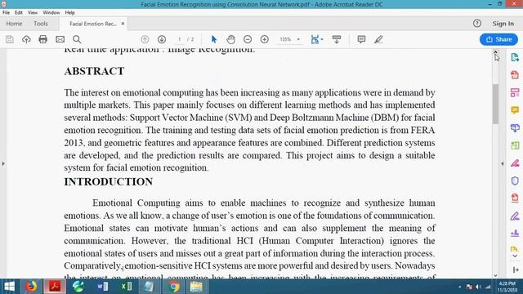Open Word from taskbar
This screenshot has height=294, width=523.
click(102, 287)
